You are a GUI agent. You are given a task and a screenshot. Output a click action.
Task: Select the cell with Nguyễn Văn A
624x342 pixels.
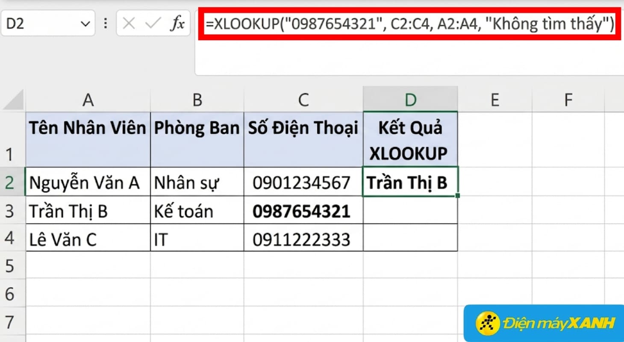[88, 183]
